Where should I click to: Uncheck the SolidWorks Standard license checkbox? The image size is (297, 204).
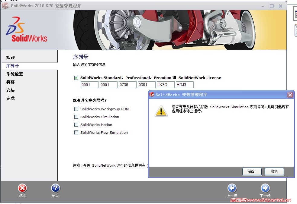click(76, 77)
